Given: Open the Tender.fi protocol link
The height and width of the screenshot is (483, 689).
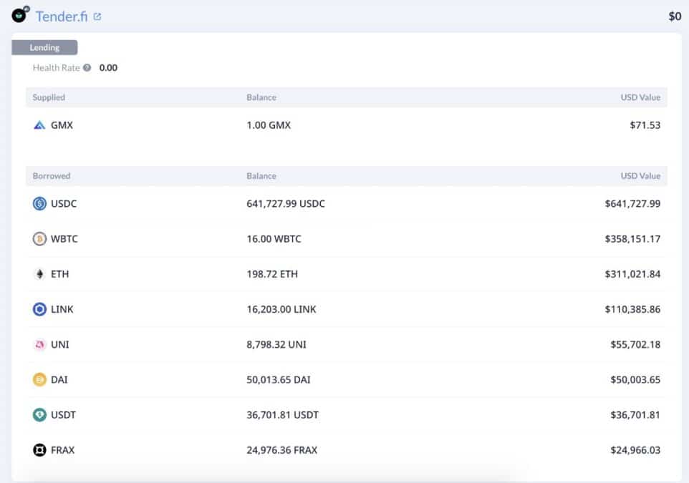Looking at the screenshot, I should pyautogui.click(x=62, y=16).
